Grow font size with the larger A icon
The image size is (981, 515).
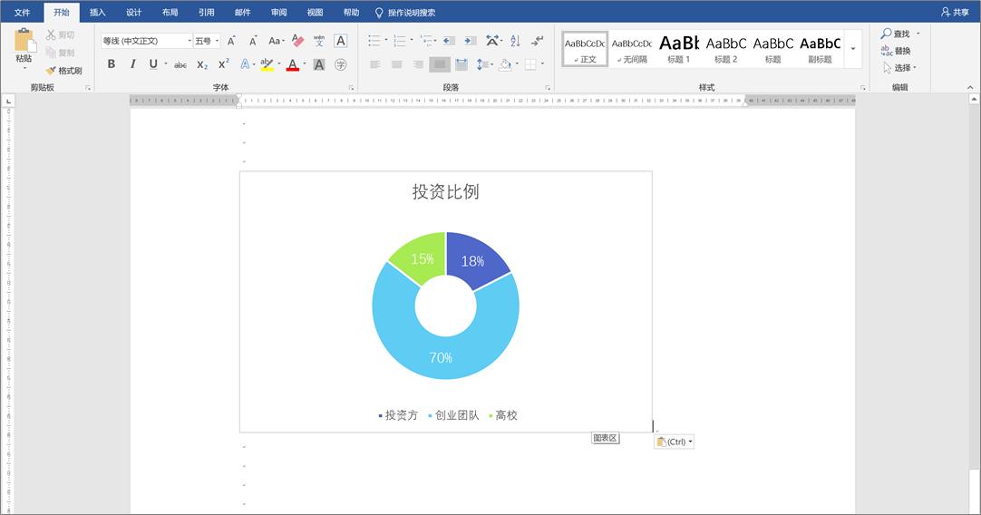[231, 42]
